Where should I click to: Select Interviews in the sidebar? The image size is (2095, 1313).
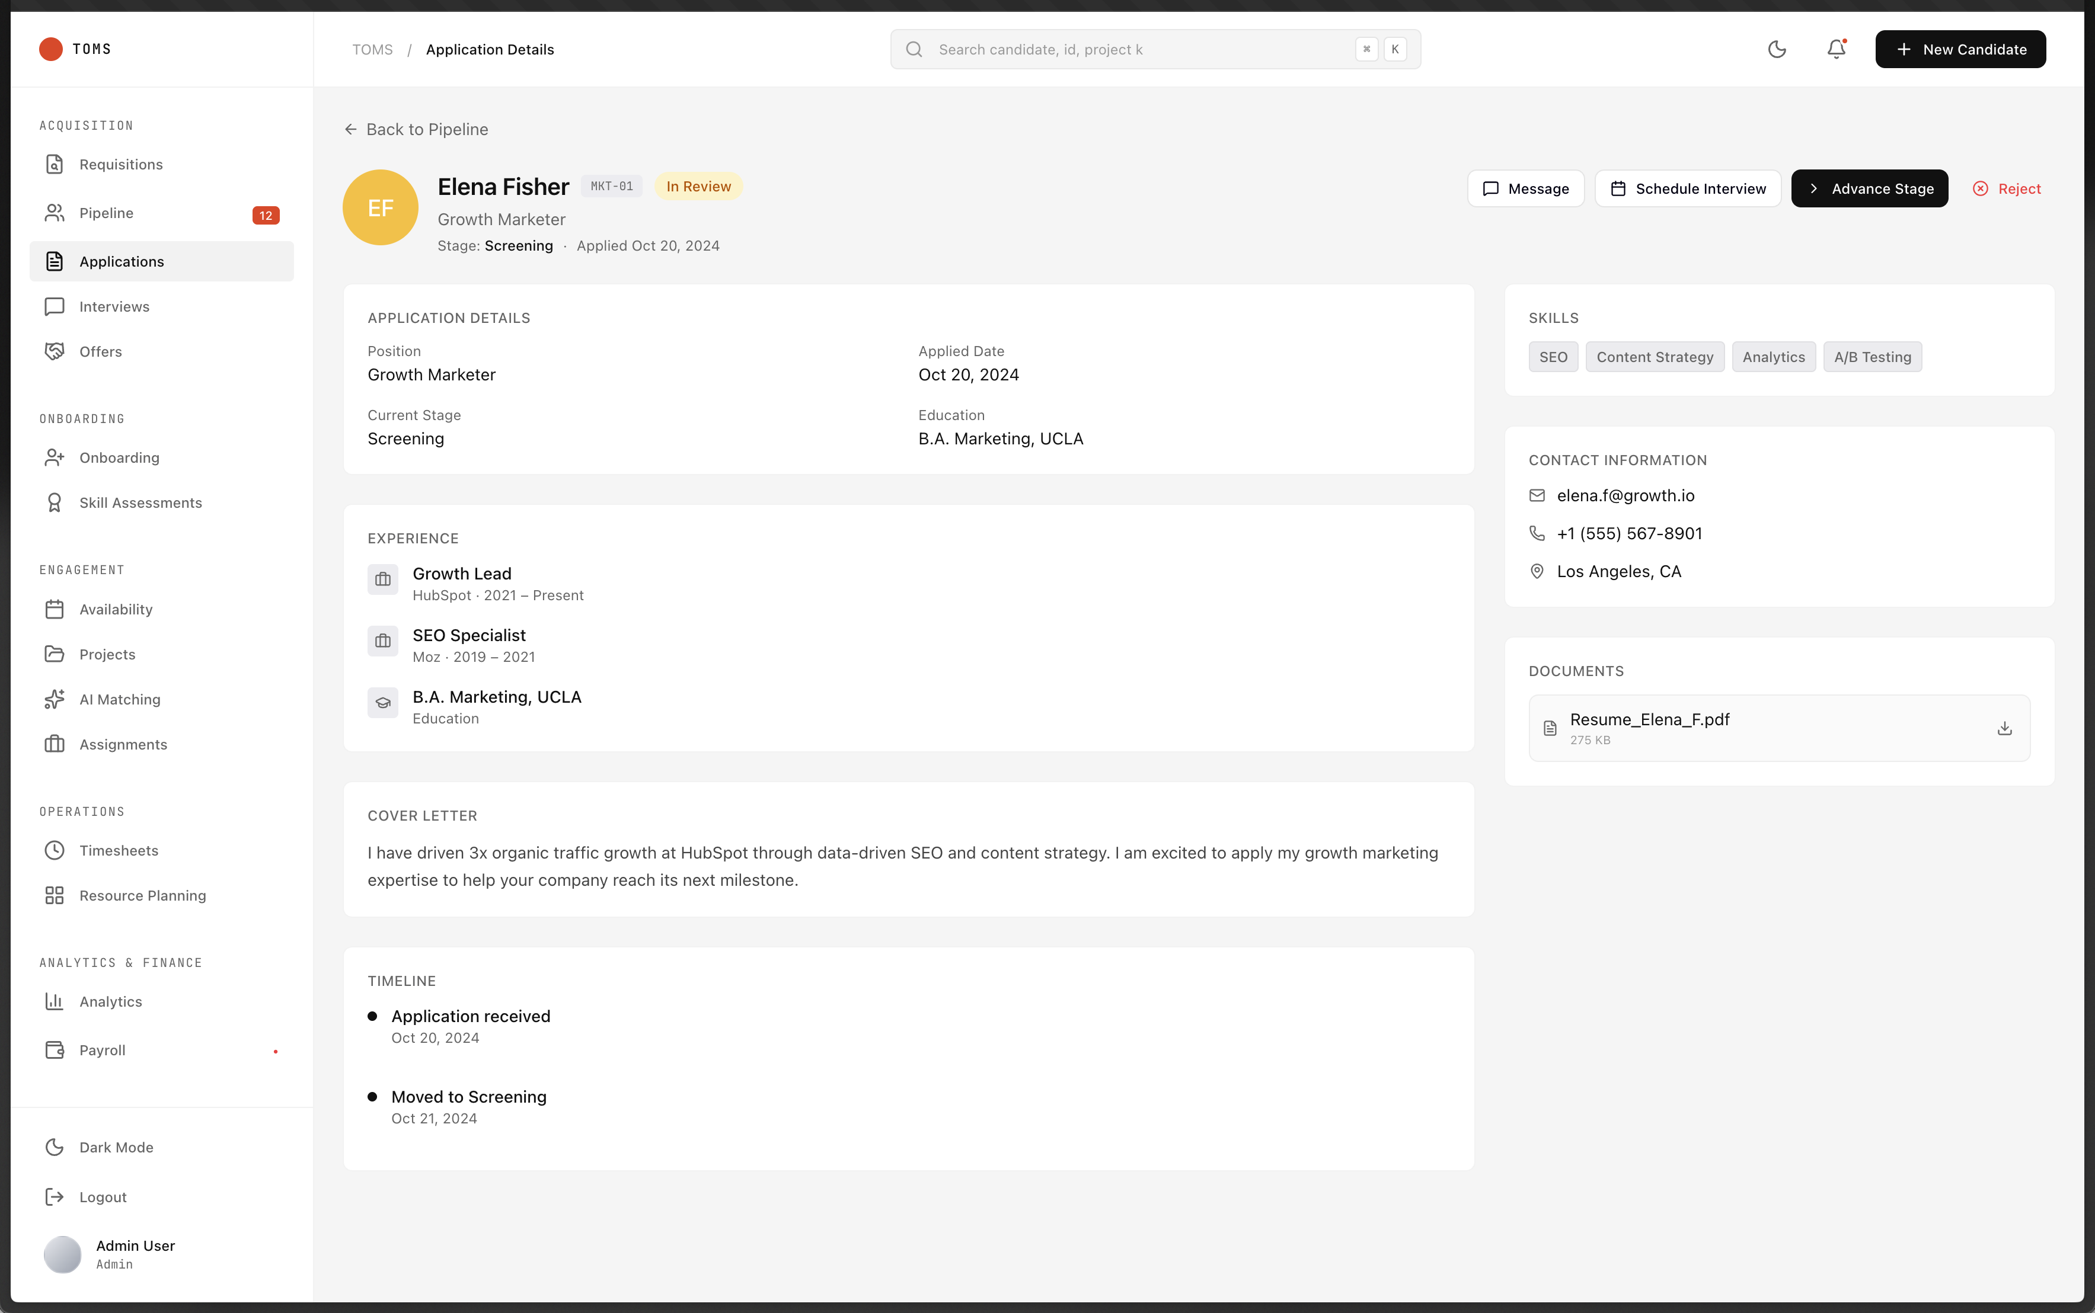[114, 306]
